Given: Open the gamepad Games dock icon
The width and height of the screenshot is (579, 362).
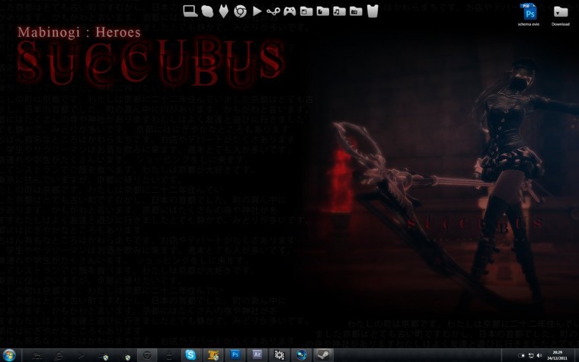Looking at the screenshot, I should 289,11.
